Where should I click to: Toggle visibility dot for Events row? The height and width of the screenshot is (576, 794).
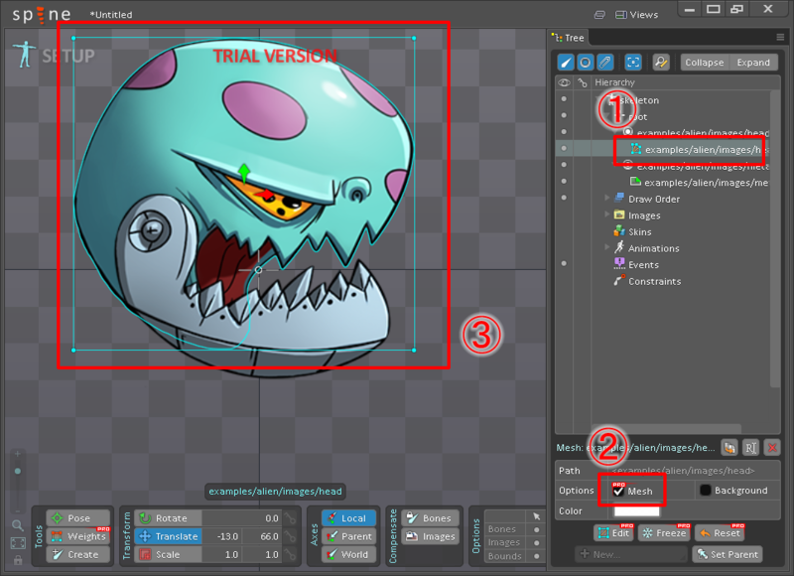pos(564,263)
